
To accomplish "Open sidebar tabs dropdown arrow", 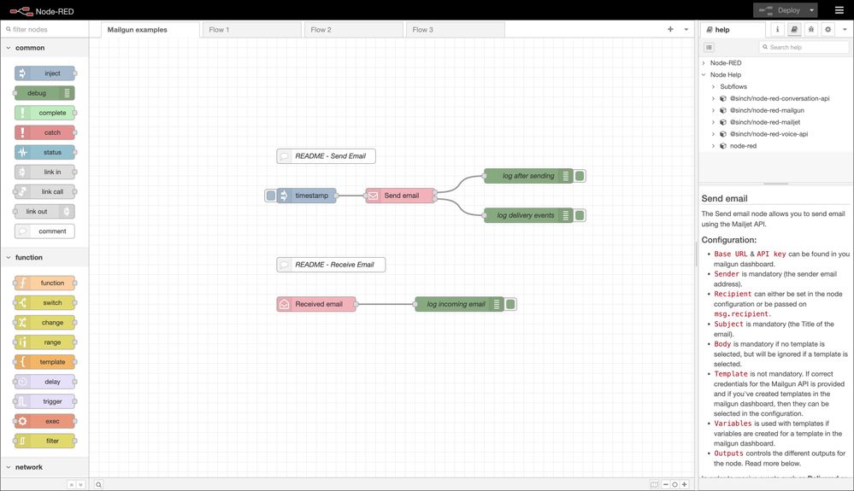I will pos(845,29).
